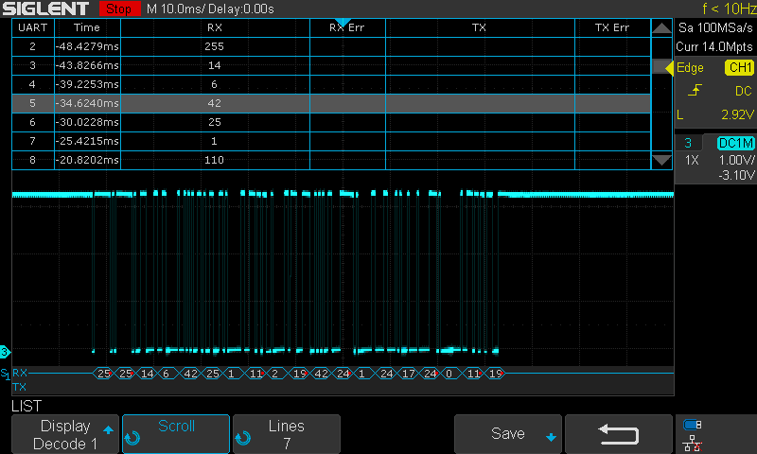
Task: Click the blue trigger position marker at top
Action: pyautogui.click(x=343, y=22)
